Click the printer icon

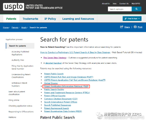click(135, 27)
